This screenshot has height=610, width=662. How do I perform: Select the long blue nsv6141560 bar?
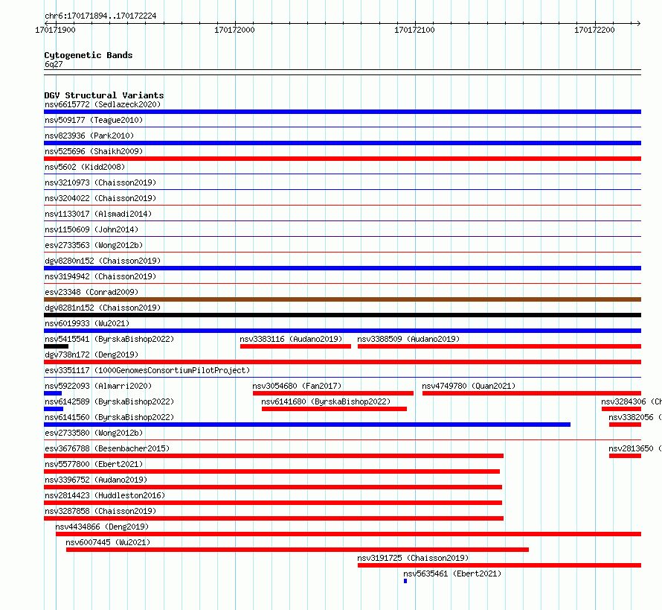coord(307,425)
